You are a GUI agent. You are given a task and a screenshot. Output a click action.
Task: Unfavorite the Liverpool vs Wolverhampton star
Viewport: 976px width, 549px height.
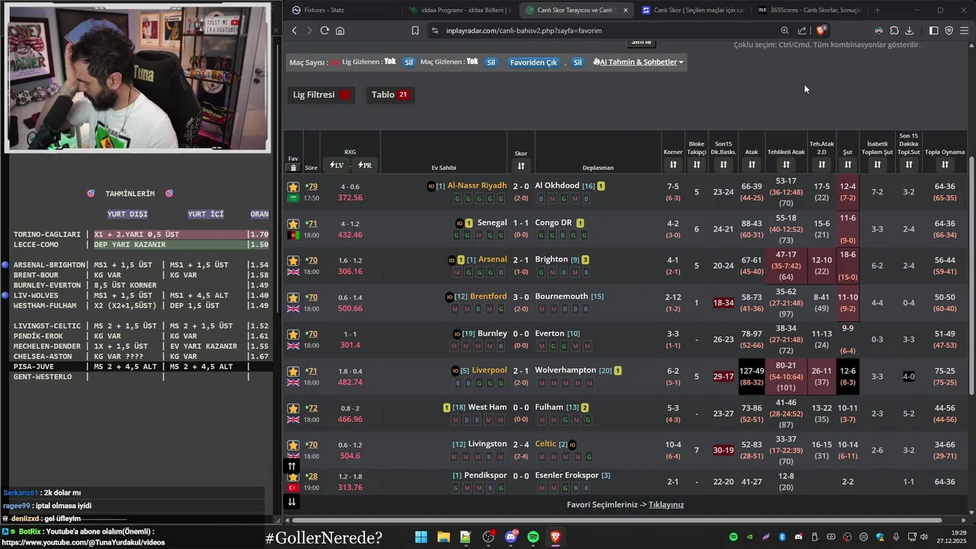pos(293,371)
